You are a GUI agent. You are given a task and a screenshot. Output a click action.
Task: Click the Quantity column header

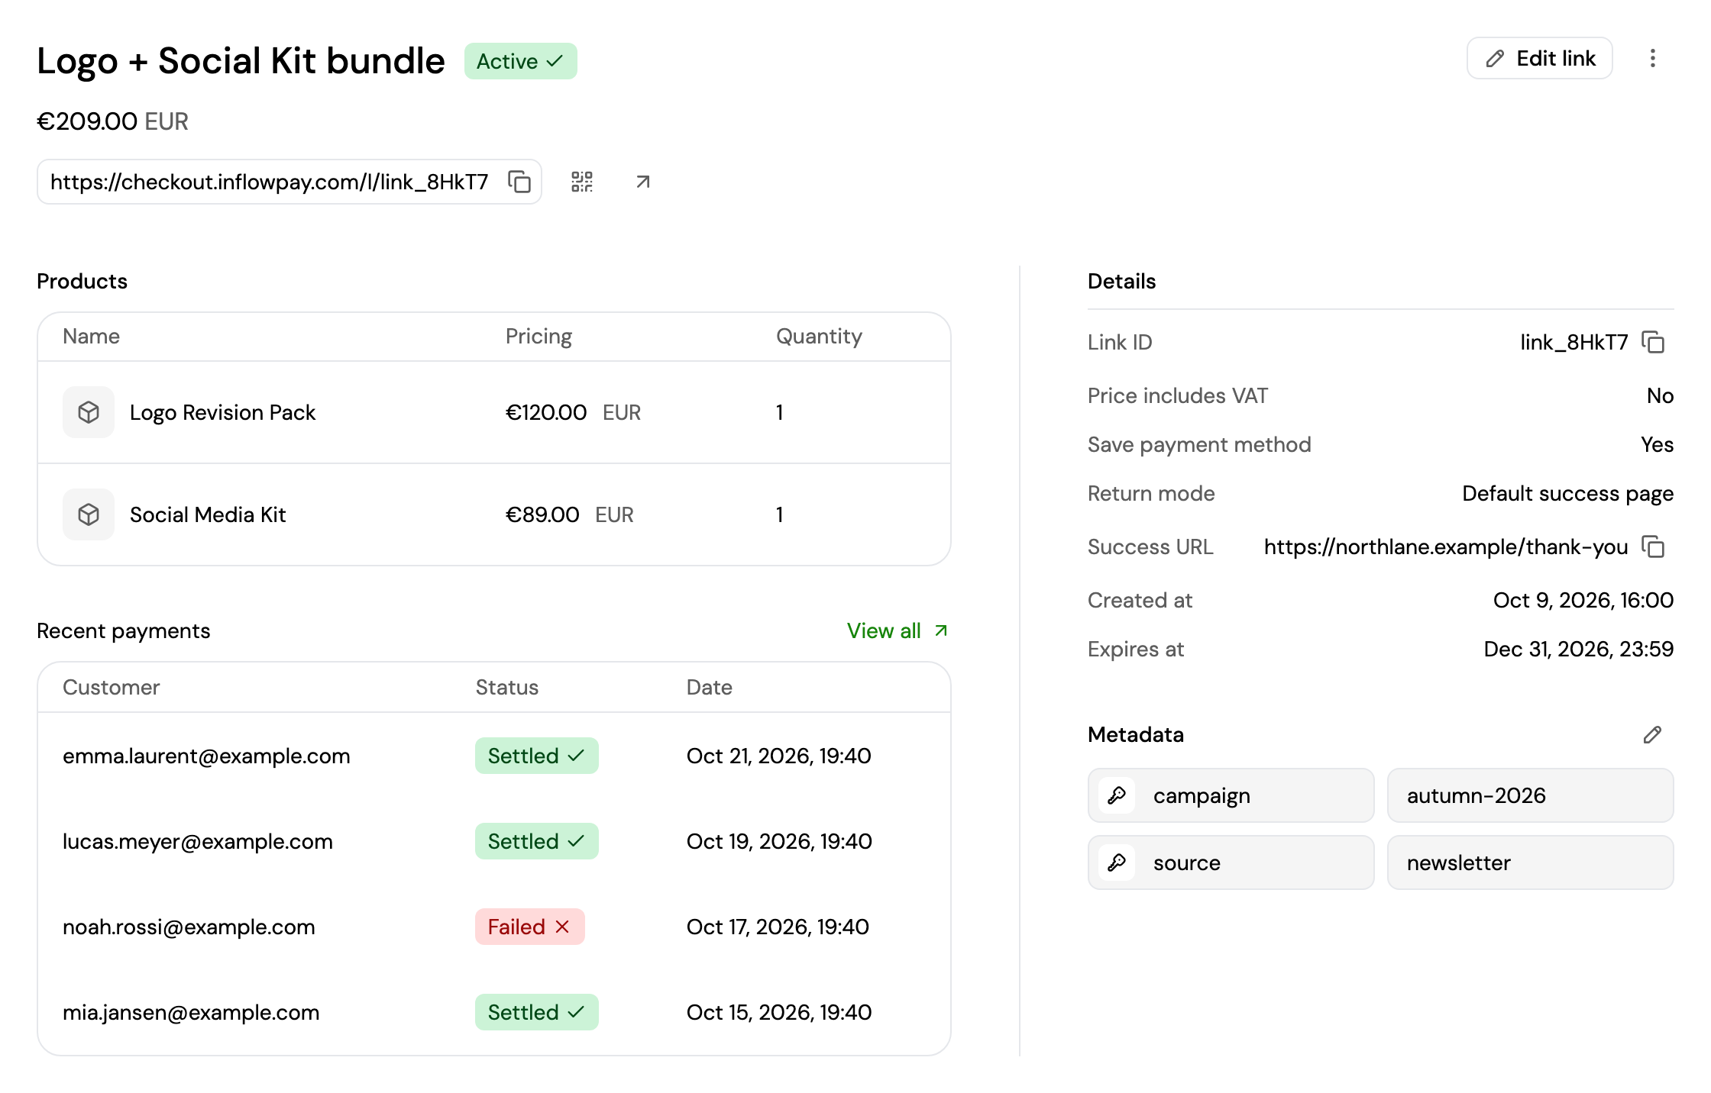click(x=819, y=336)
